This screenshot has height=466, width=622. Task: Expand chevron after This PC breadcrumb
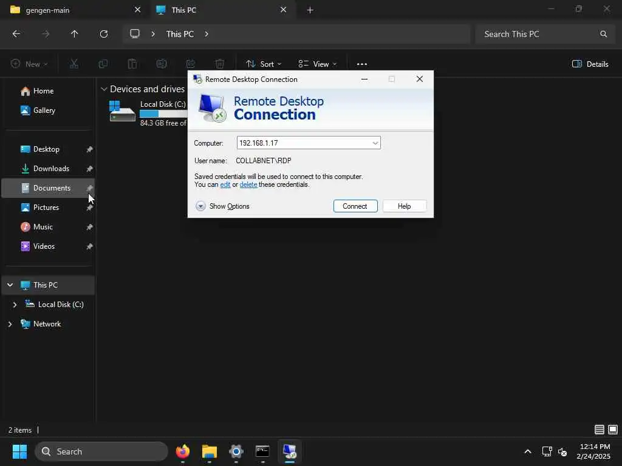(x=207, y=34)
